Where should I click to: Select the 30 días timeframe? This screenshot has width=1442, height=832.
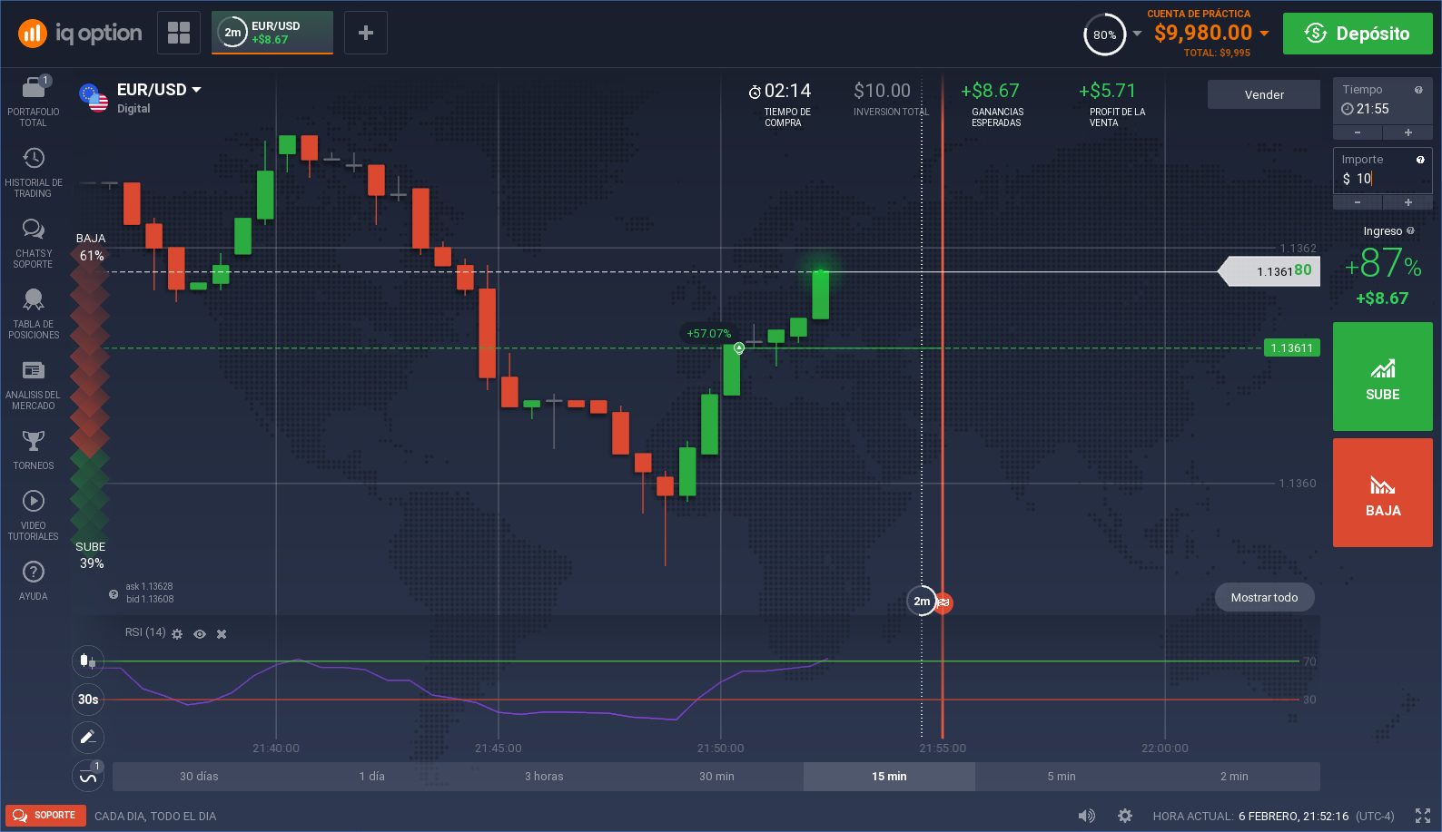click(x=199, y=777)
